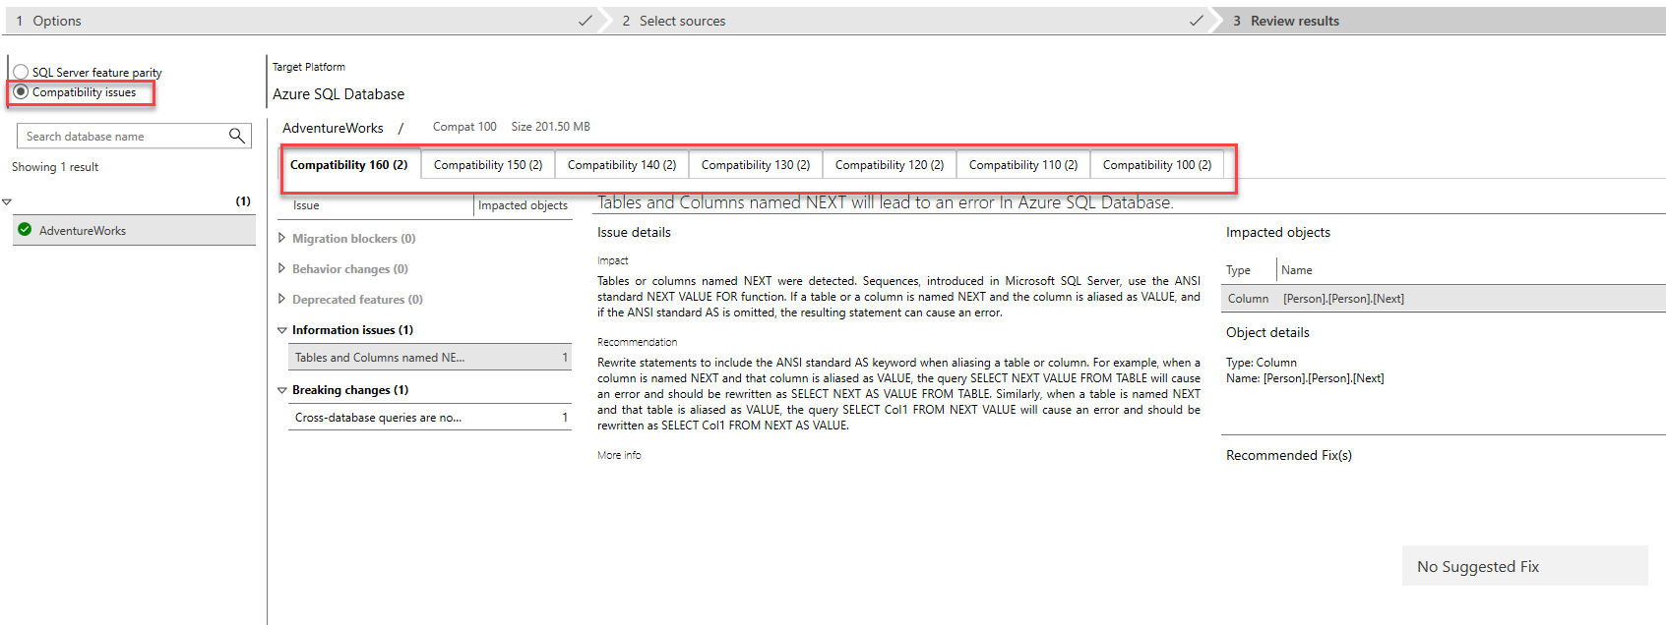Select Cross-database queries are no... issue
Image resolution: width=1666 pixels, height=625 pixels.
click(x=430, y=418)
